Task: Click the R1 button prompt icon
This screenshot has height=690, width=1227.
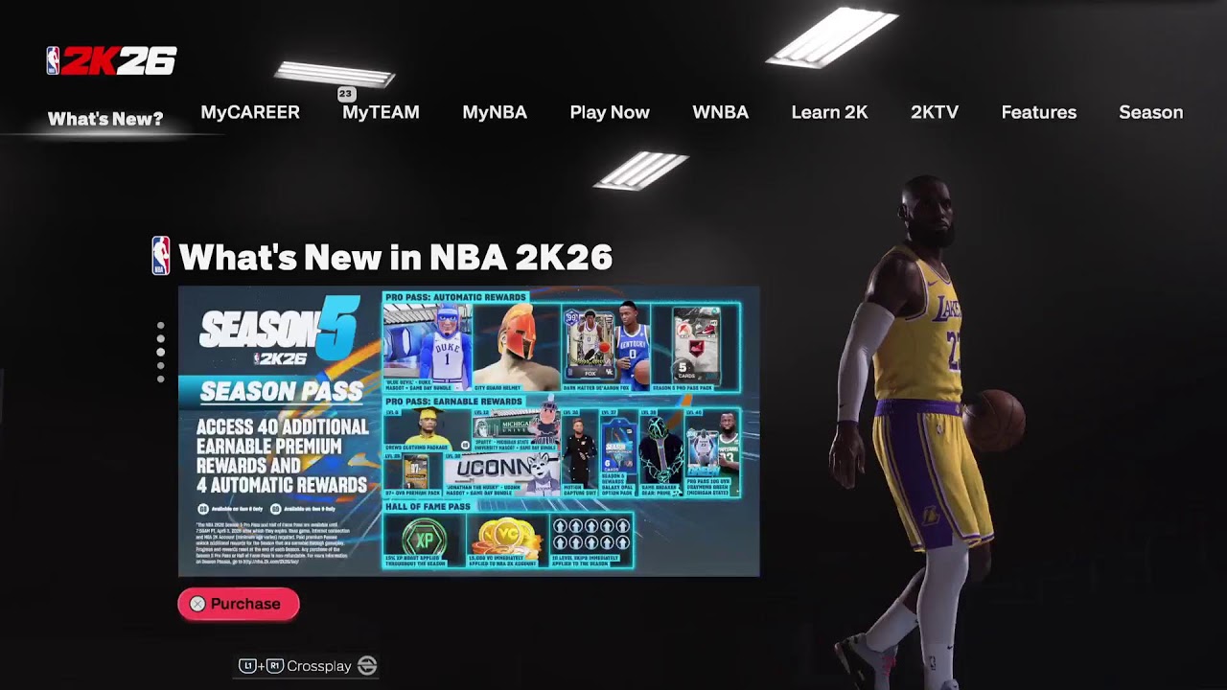Action: click(275, 665)
